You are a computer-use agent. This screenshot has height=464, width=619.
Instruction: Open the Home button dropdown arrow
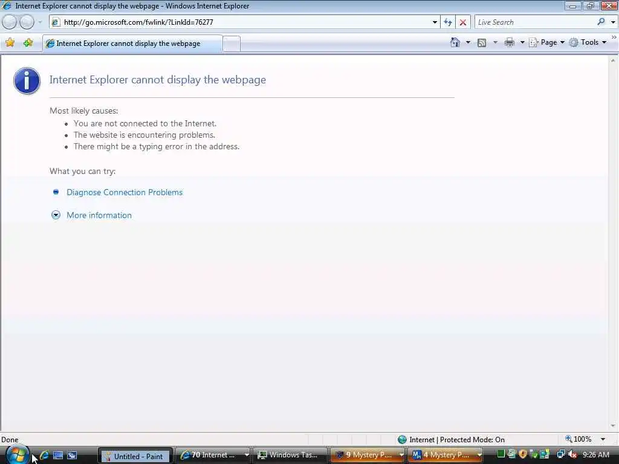coord(468,42)
